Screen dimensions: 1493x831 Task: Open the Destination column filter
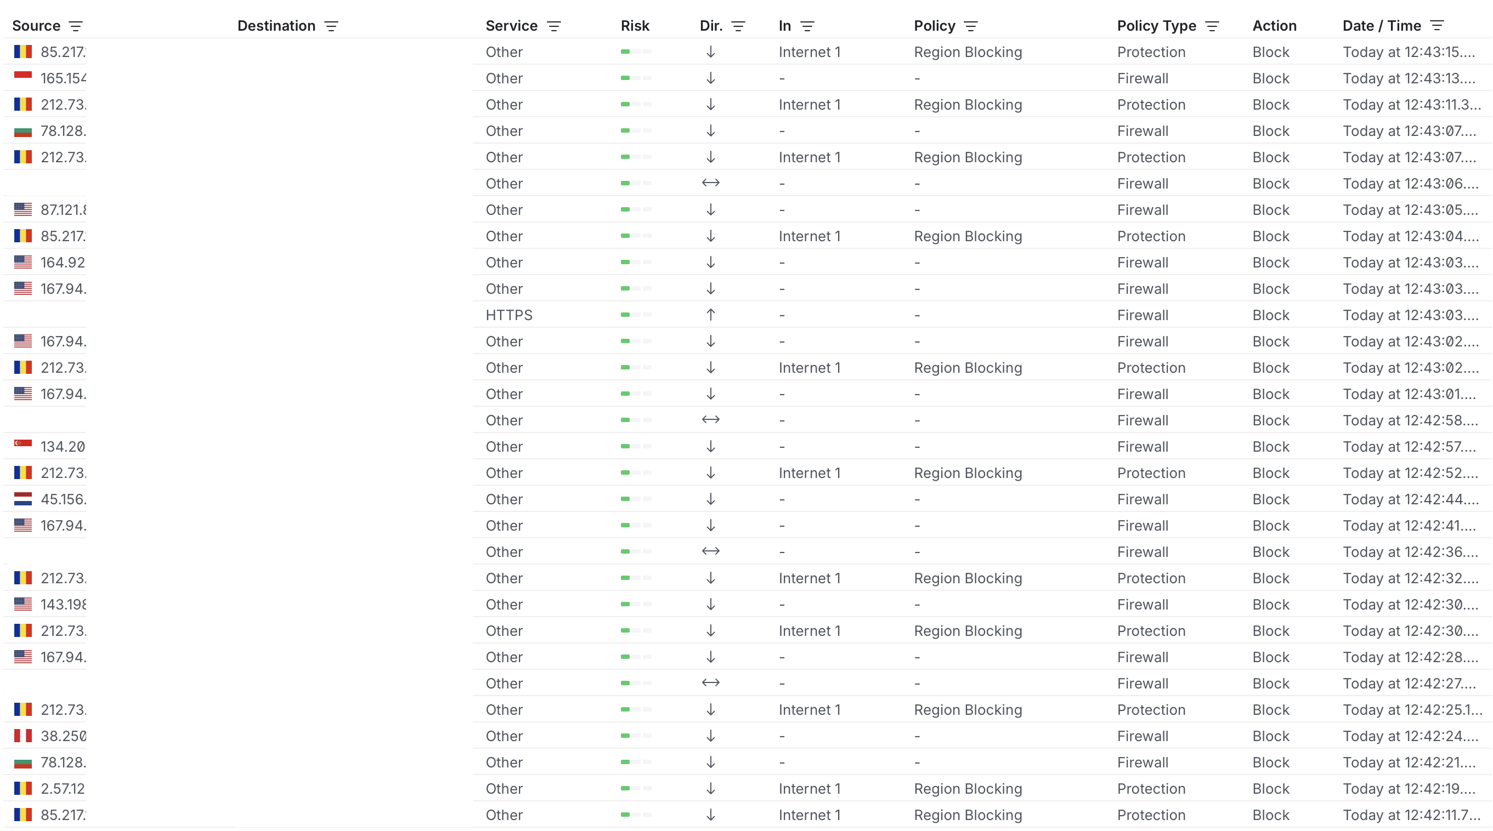331,25
